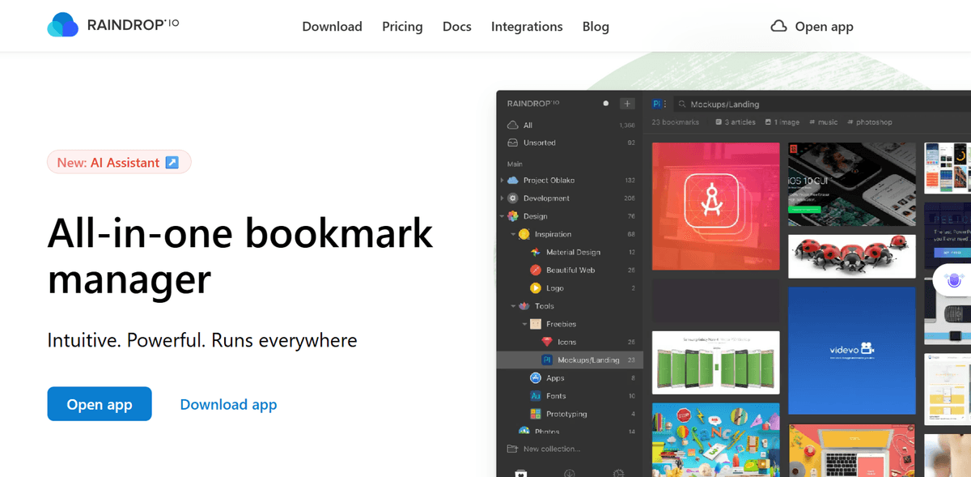The height and width of the screenshot is (477, 971).
Task: Open the New: AI Assistant badge
Action: click(119, 163)
